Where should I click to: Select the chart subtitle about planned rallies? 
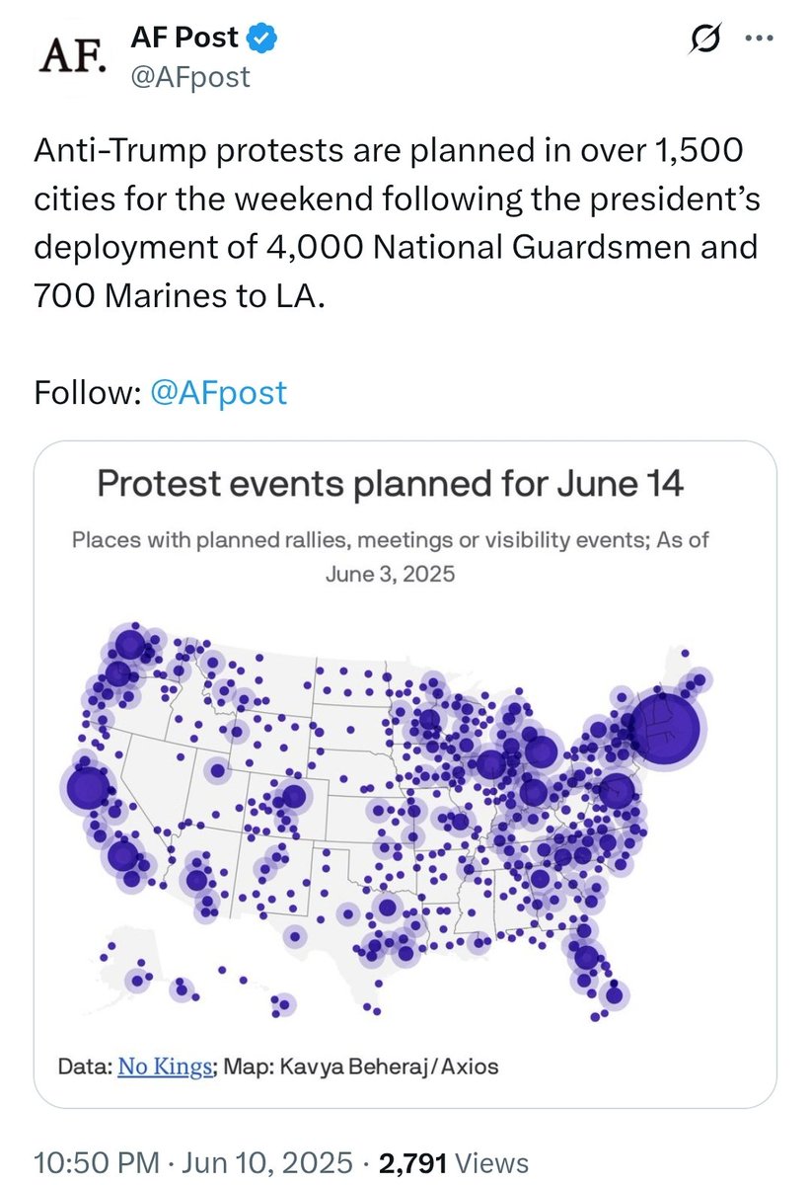[390, 555]
